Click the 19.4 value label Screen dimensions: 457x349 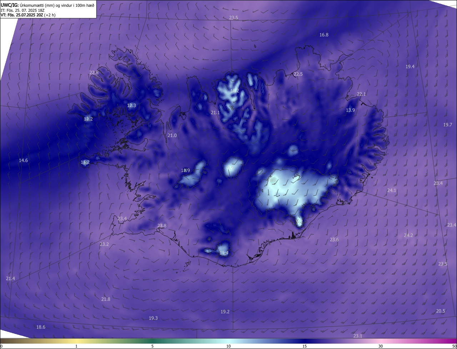click(x=410, y=66)
